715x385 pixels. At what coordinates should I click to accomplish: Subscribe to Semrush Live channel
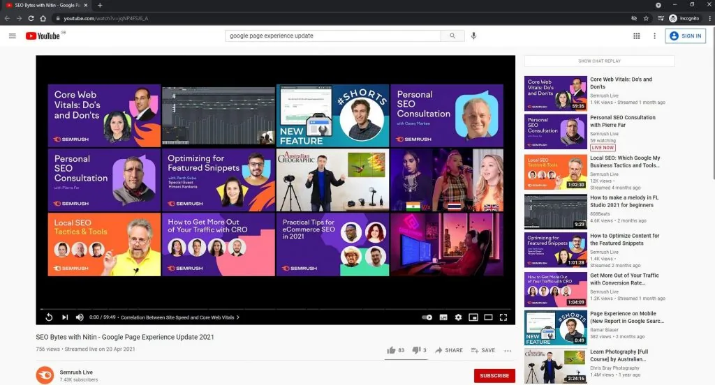point(494,375)
